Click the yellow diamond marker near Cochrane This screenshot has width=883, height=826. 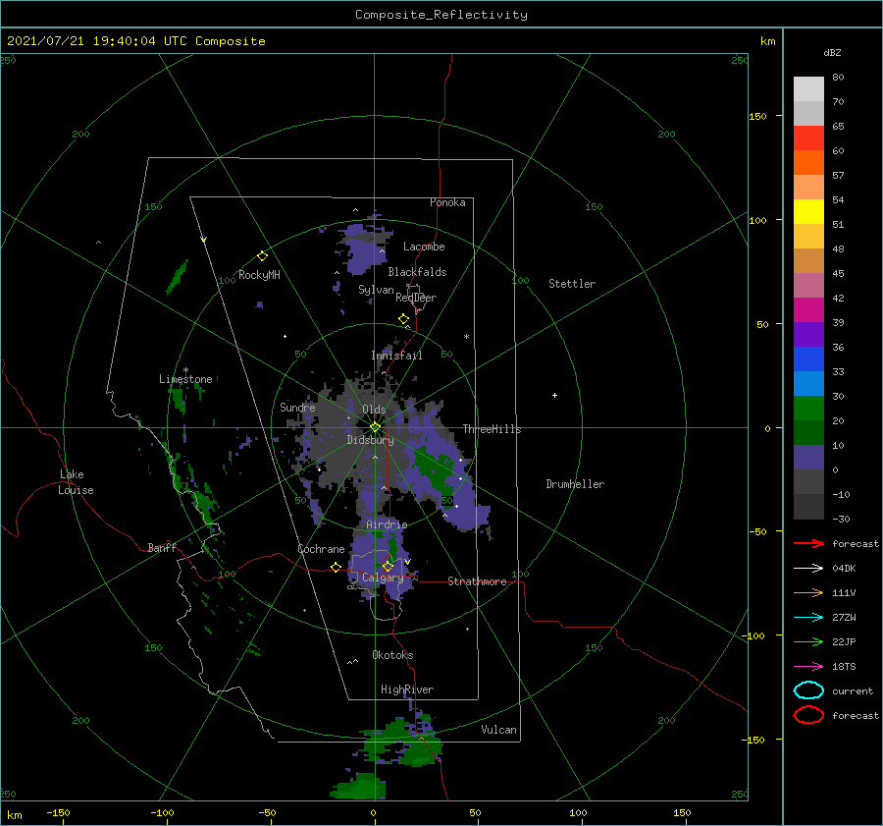coord(336,567)
